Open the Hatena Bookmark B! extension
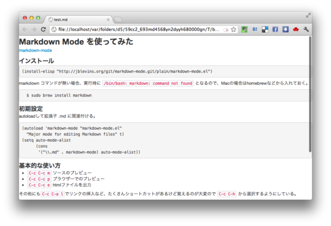The width and height of the screenshot is (331, 226). click(x=255, y=30)
